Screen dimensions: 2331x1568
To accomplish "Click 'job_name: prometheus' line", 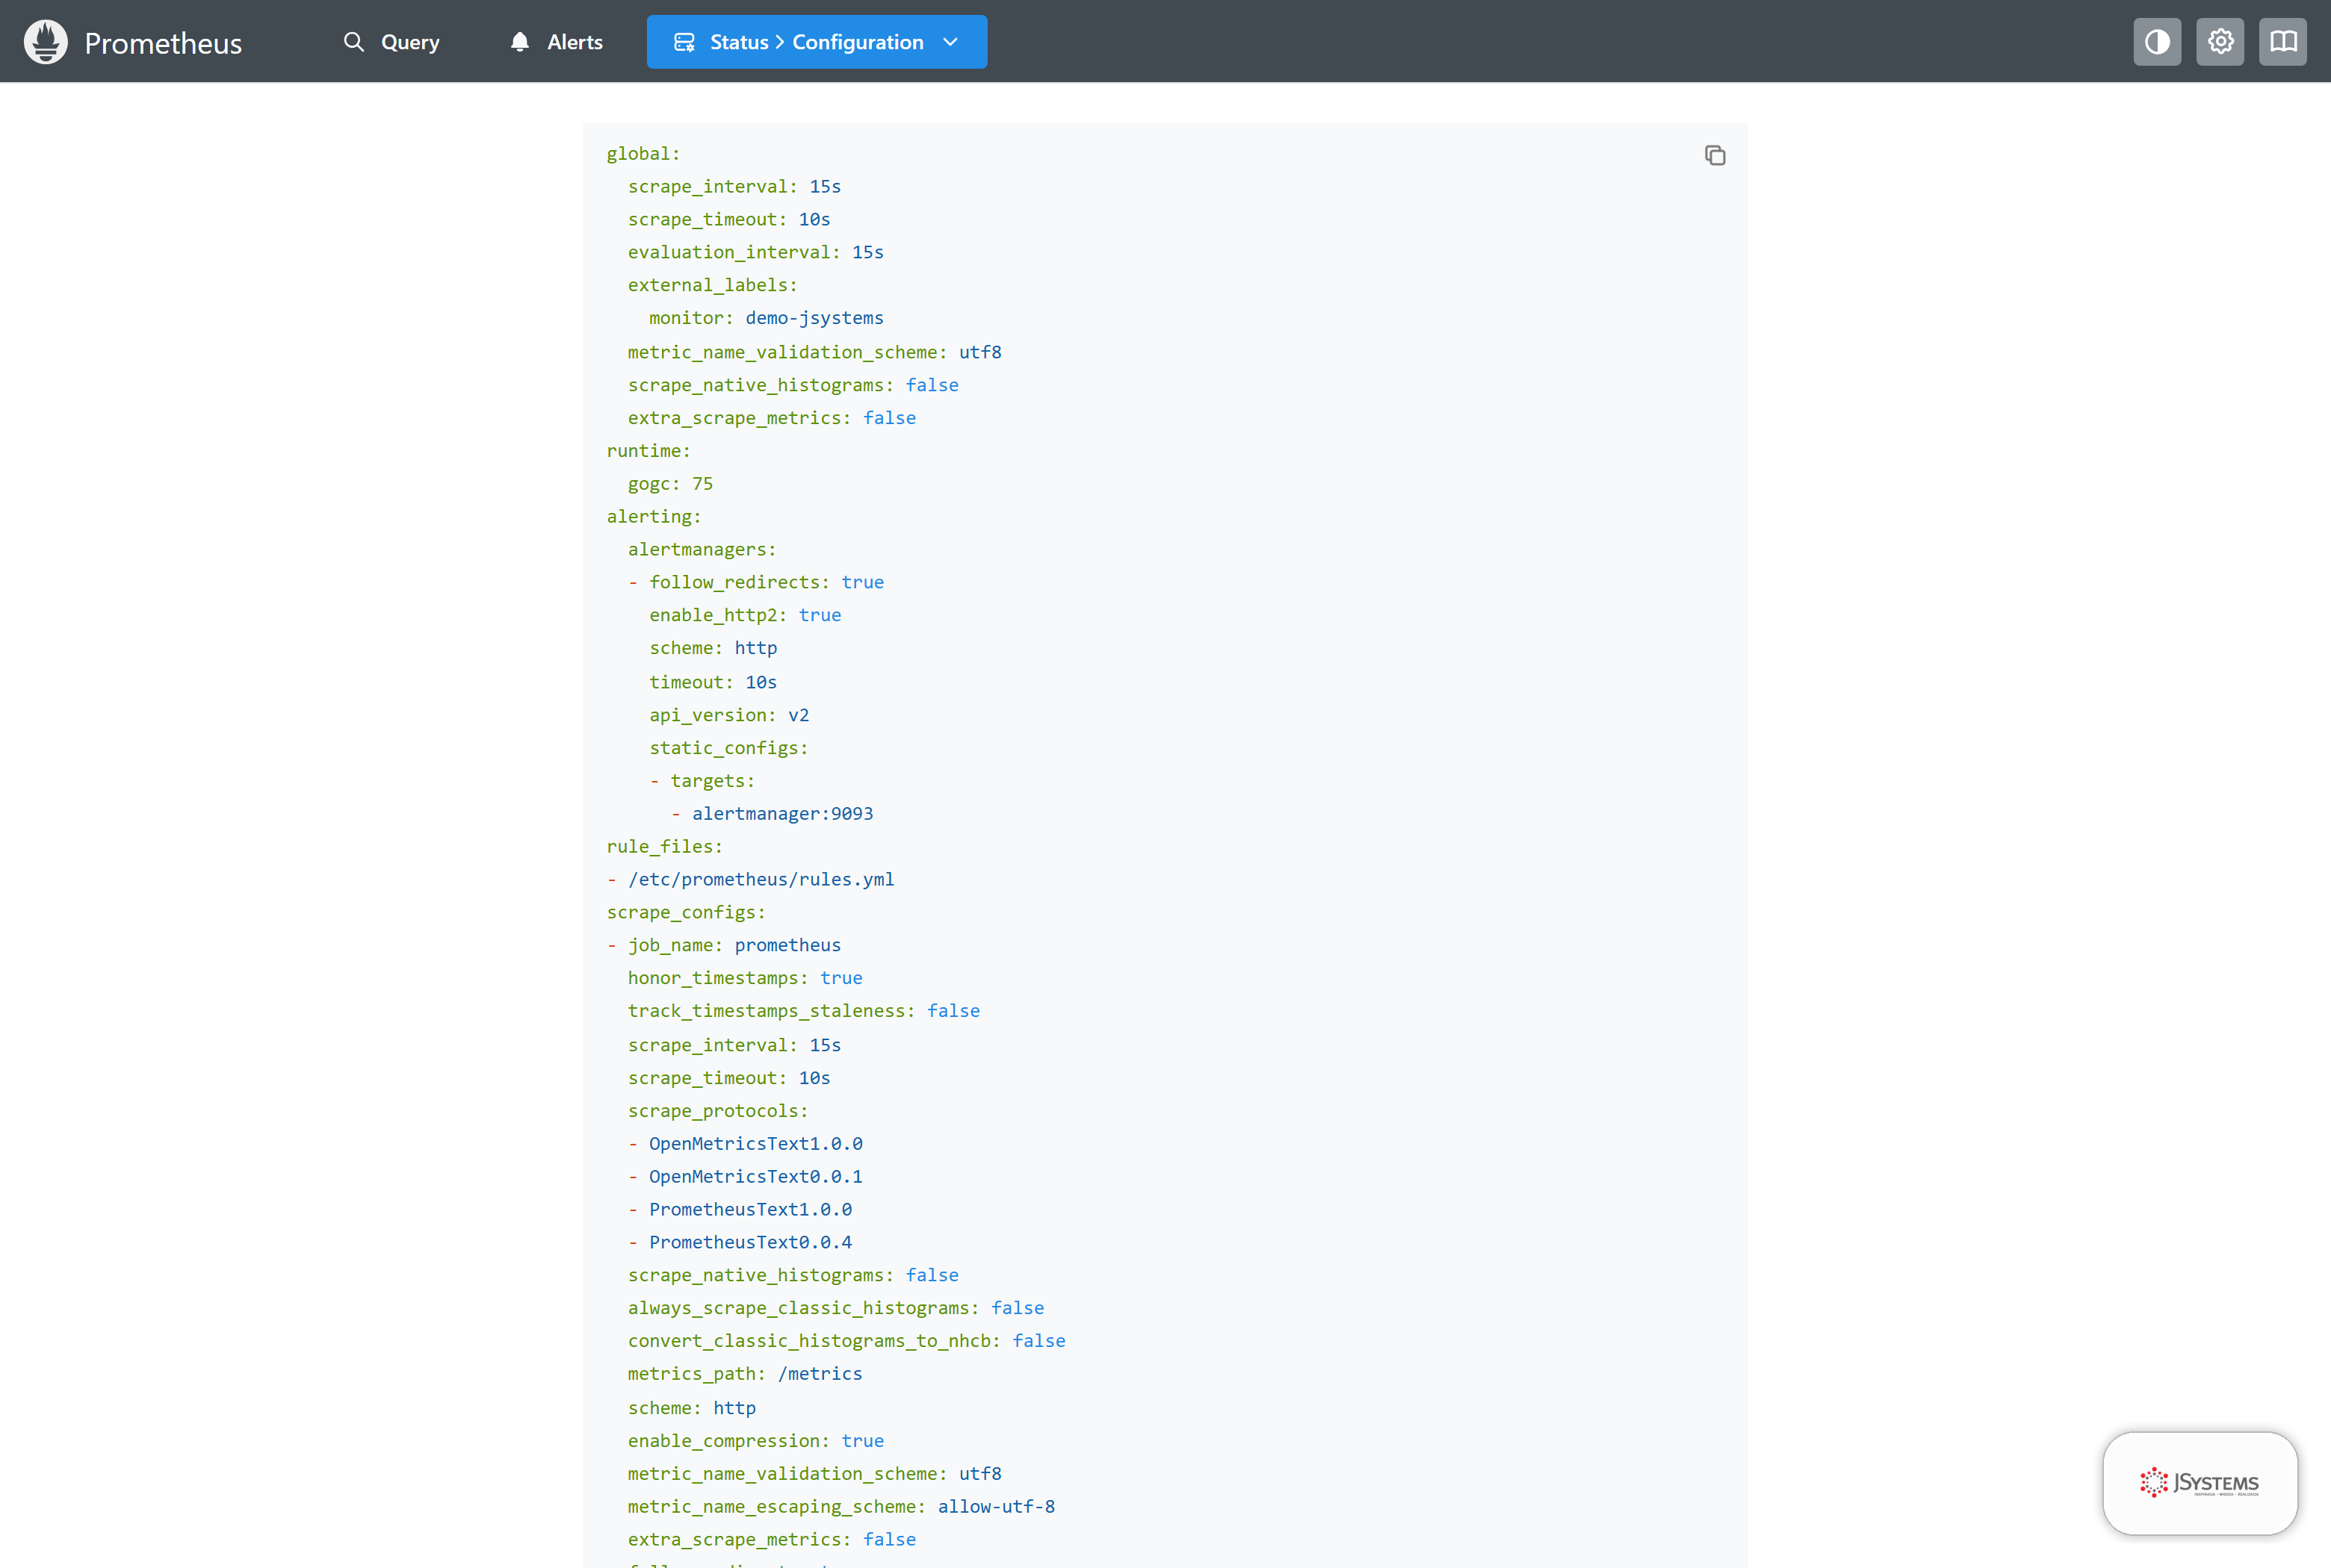I will pyautogui.click(x=734, y=945).
